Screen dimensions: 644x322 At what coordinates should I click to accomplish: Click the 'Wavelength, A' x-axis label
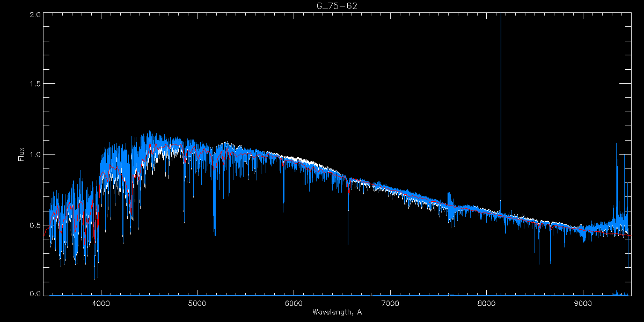336,312
